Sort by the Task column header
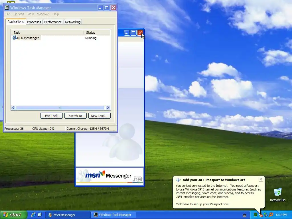292x219 pixels. pyautogui.click(x=47, y=33)
